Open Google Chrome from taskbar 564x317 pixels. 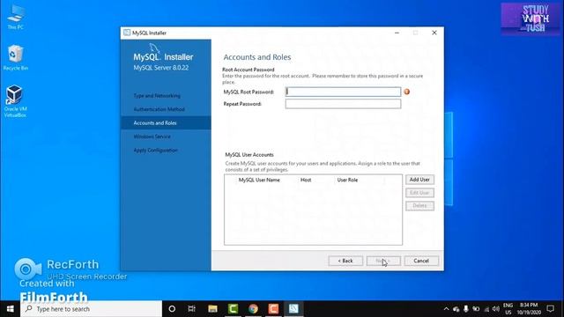pos(253,309)
